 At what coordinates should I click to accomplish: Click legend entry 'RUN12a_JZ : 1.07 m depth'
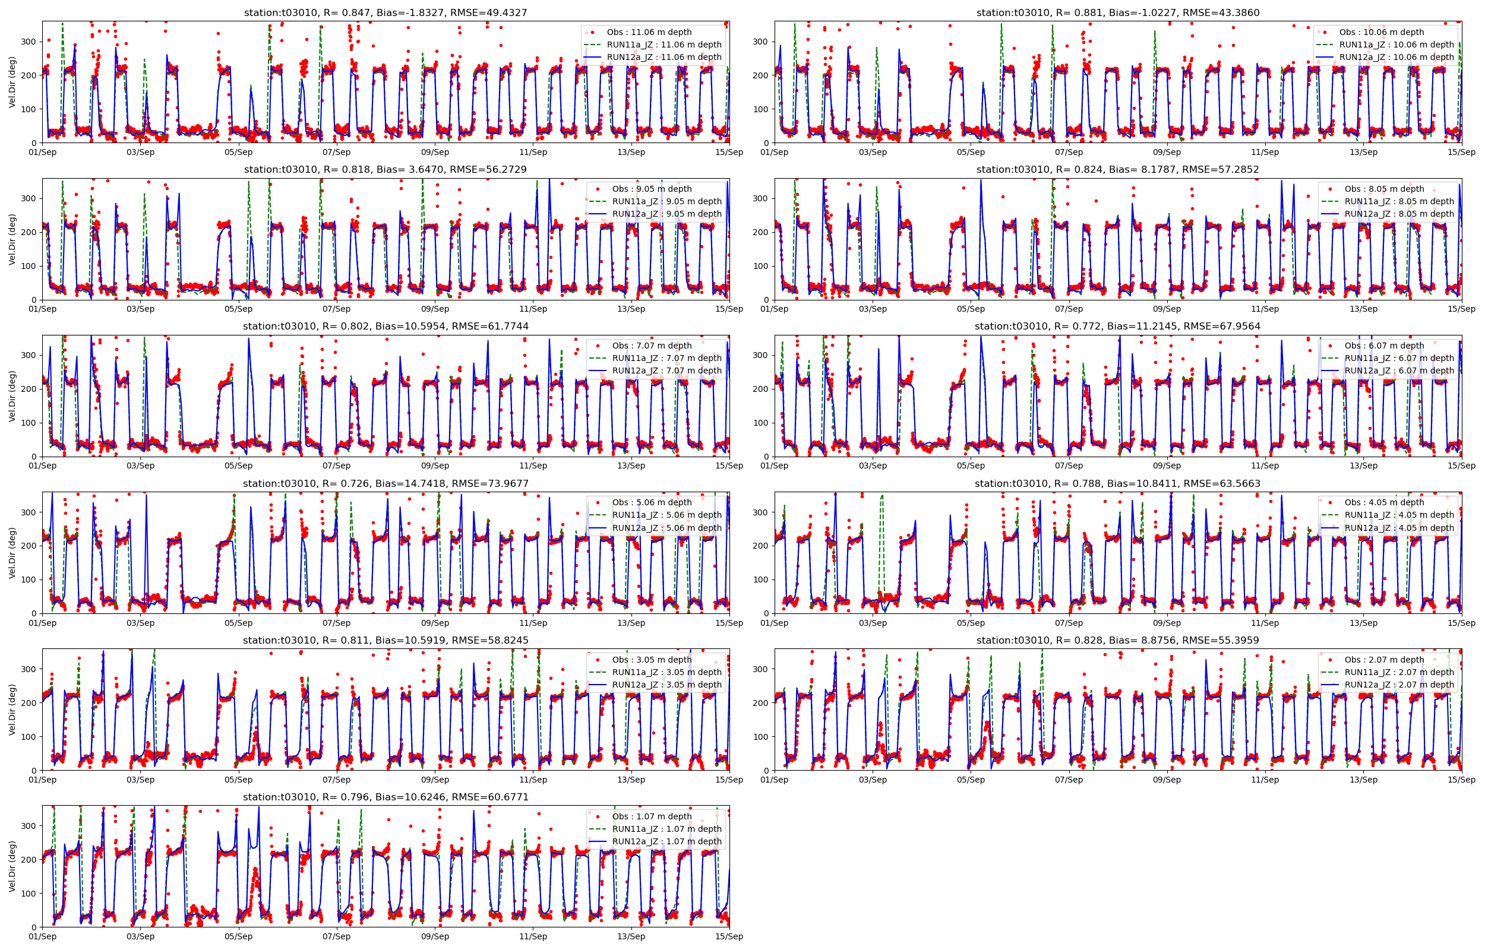click(x=666, y=841)
